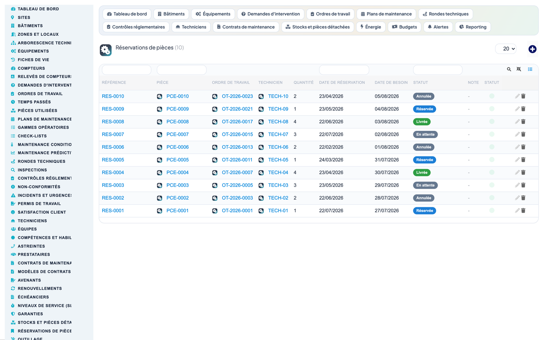
Task: Toggle status circle for RES-0007 row
Action: coord(492,134)
